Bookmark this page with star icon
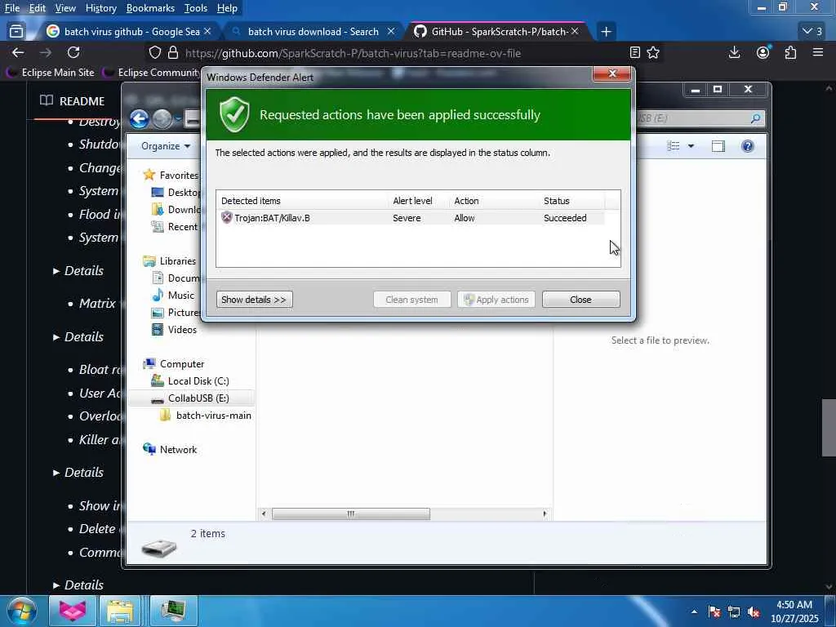The image size is (836, 627). click(653, 52)
